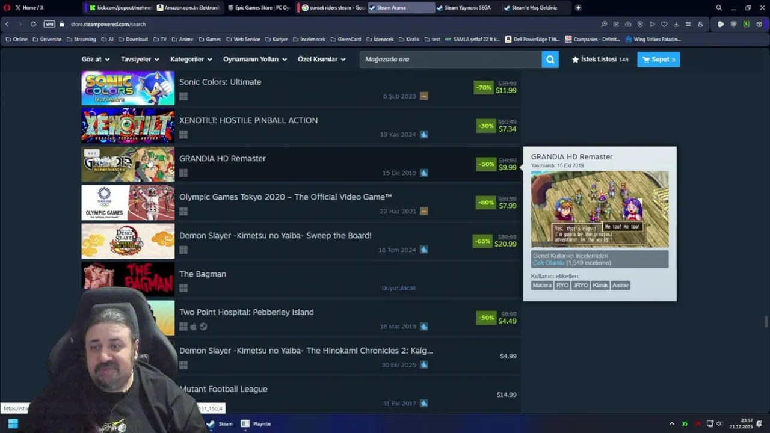770x433 pixels.
Task: Click the Anime tag in GRANDIA popup
Action: pyautogui.click(x=620, y=285)
